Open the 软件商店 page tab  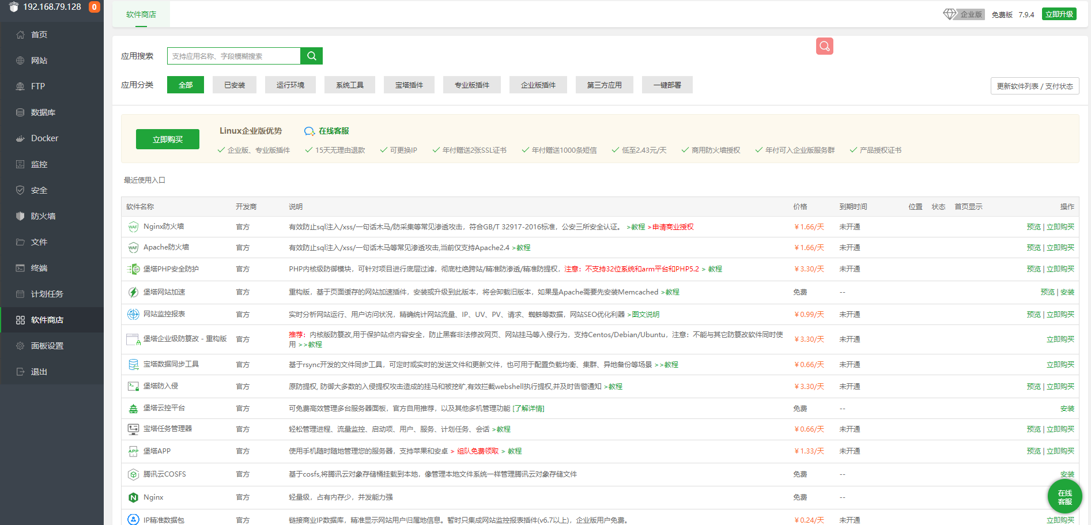coord(141,14)
